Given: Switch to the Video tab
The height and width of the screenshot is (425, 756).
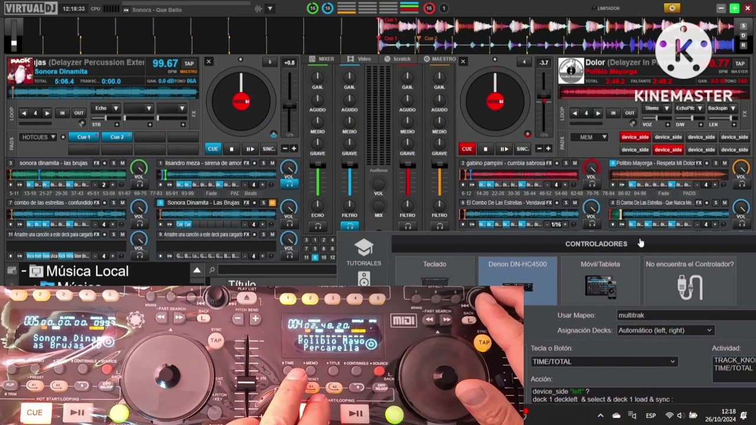Looking at the screenshot, I should pos(360,59).
